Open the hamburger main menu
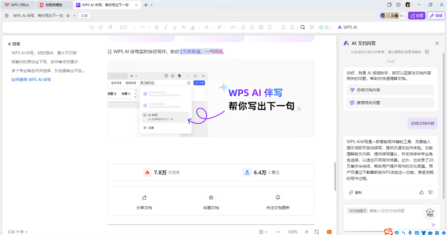Viewport: 447px width, 235px height. [7, 16]
